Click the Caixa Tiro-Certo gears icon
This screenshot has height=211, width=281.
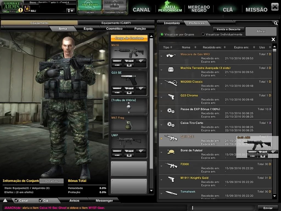(x=171, y=124)
